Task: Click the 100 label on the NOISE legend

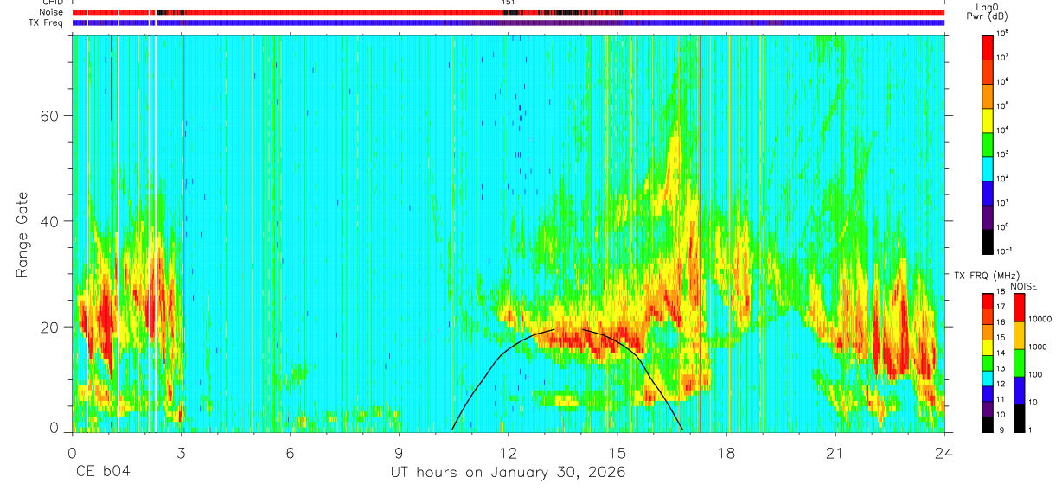Action: tap(1036, 374)
